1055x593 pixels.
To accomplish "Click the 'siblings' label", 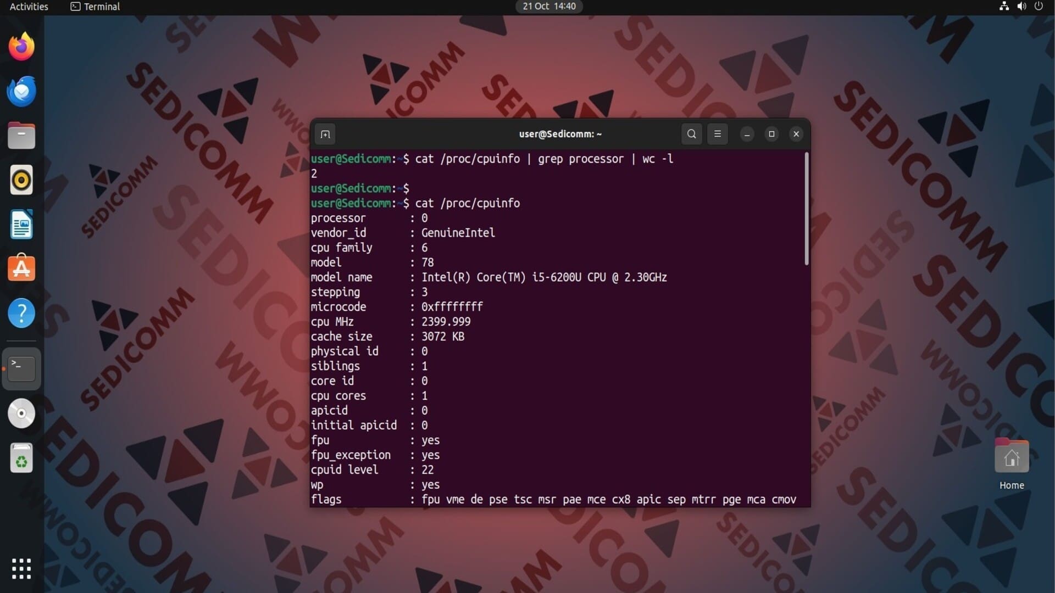I will click(335, 366).
